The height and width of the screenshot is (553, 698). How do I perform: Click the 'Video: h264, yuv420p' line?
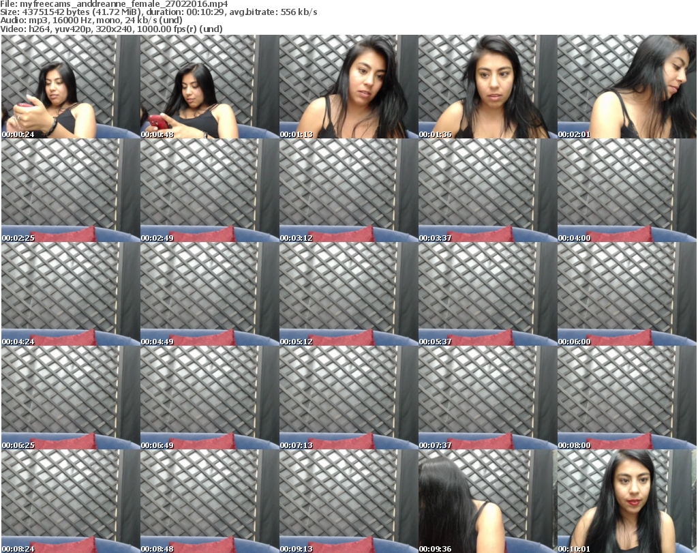click(111, 29)
